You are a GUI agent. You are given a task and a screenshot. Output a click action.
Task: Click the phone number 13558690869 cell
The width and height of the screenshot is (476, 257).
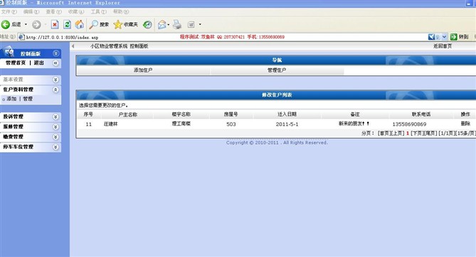pyautogui.click(x=409, y=125)
